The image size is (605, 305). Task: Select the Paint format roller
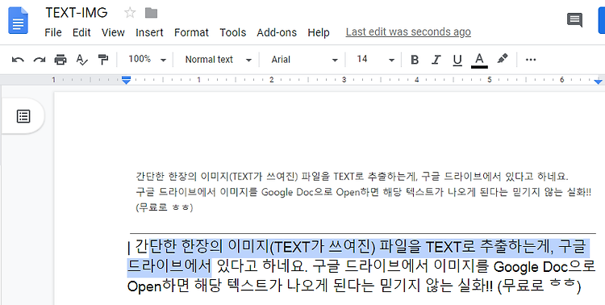coord(103,60)
